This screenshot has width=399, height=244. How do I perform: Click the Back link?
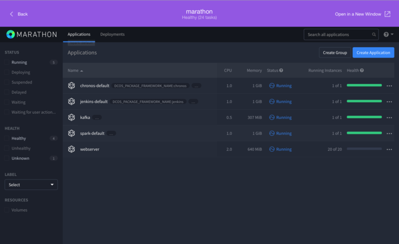click(x=23, y=14)
